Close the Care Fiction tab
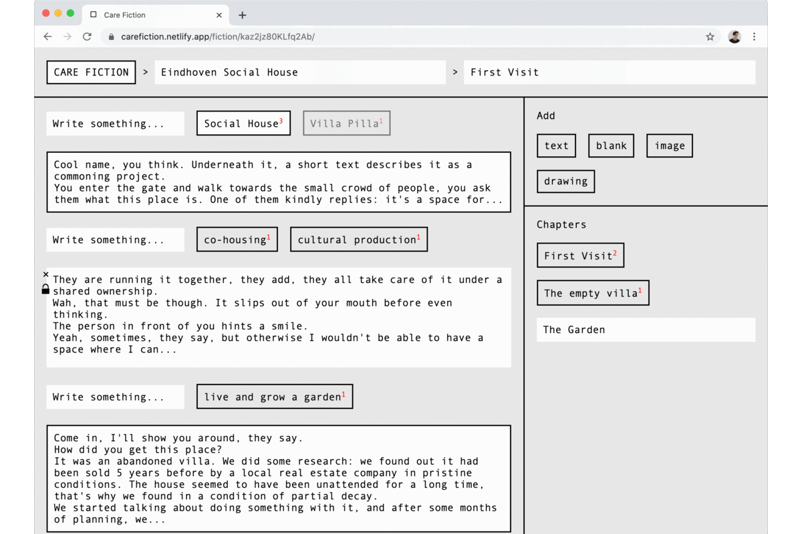The height and width of the screenshot is (534, 802). tap(219, 15)
